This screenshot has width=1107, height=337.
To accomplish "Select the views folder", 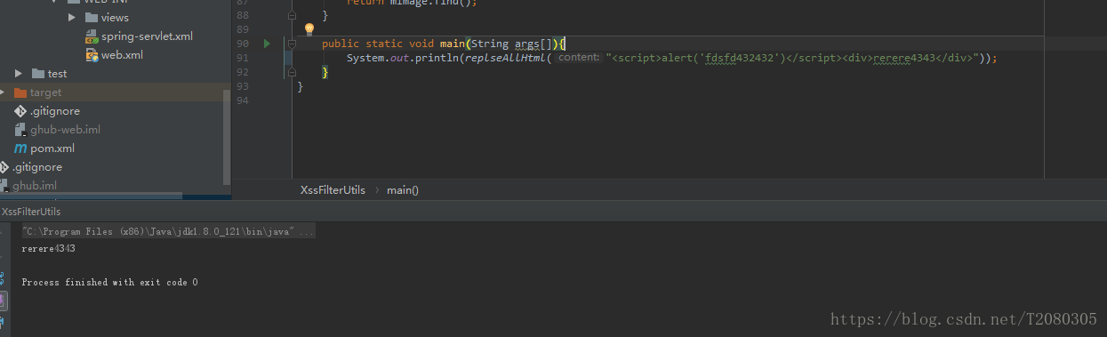I will coord(115,18).
